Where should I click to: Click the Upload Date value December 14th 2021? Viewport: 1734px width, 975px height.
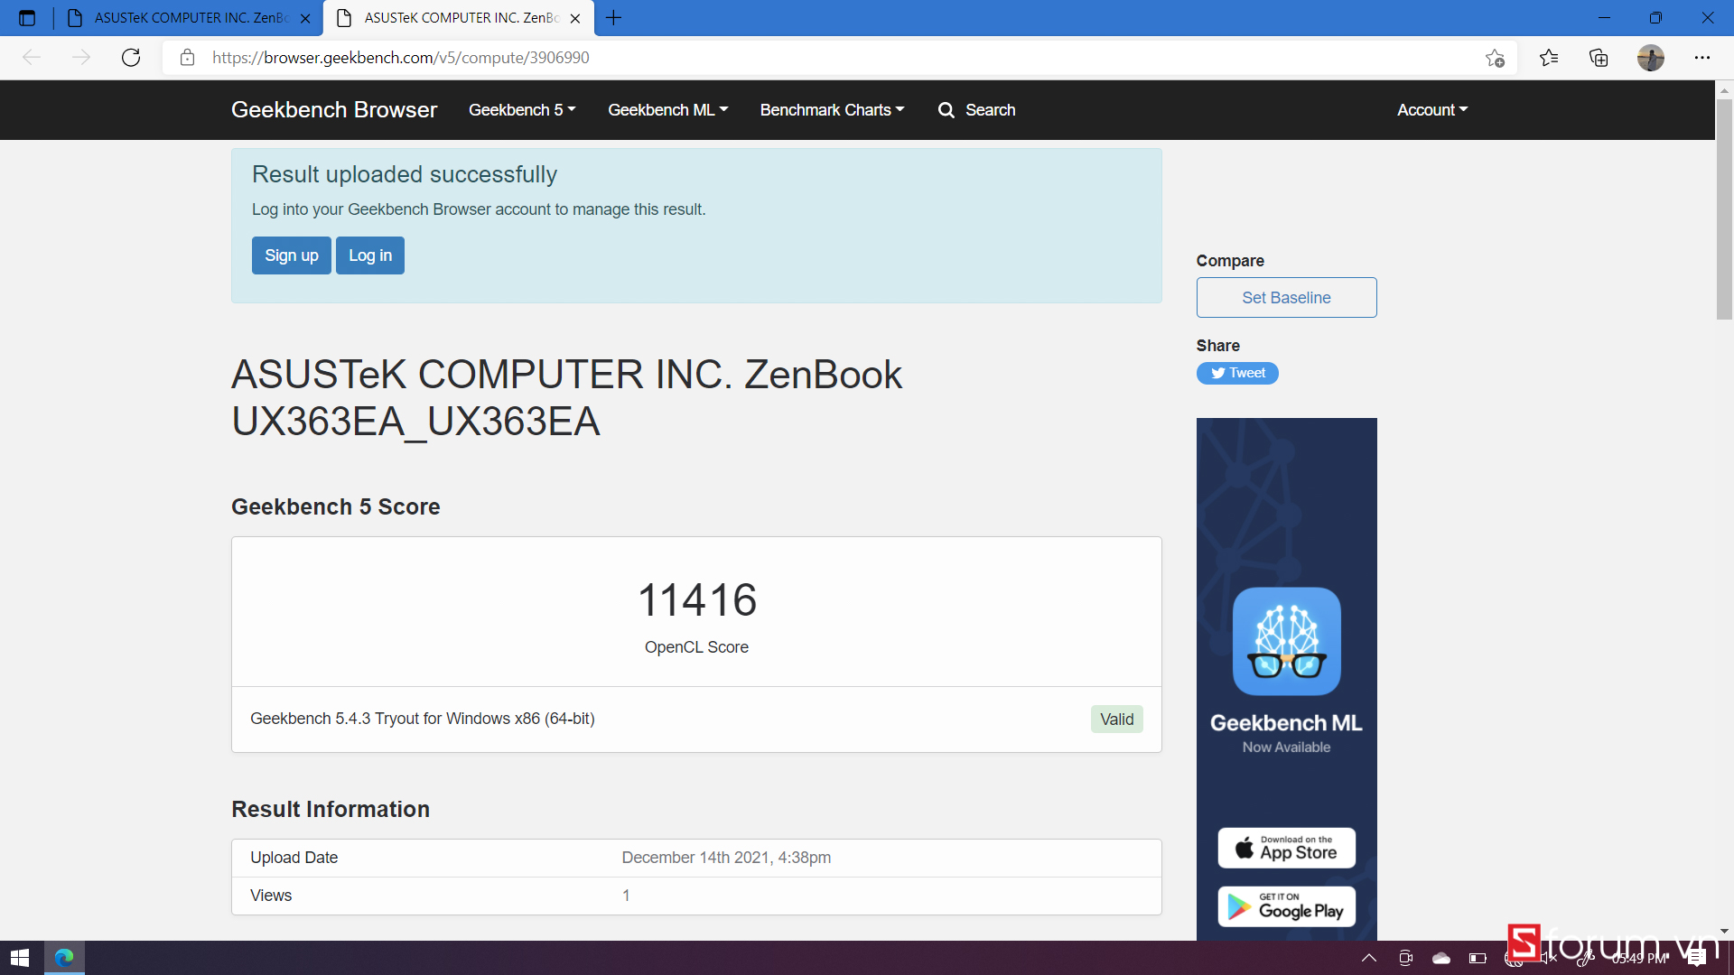(726, 858)
